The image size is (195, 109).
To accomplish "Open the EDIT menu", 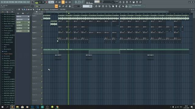I will (5, 2).
